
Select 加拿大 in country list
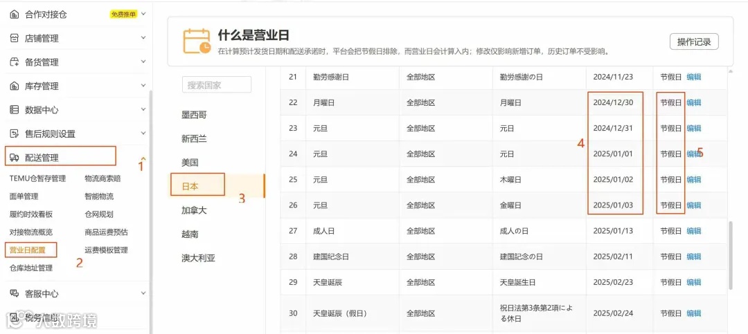click(x=194, y=210)
